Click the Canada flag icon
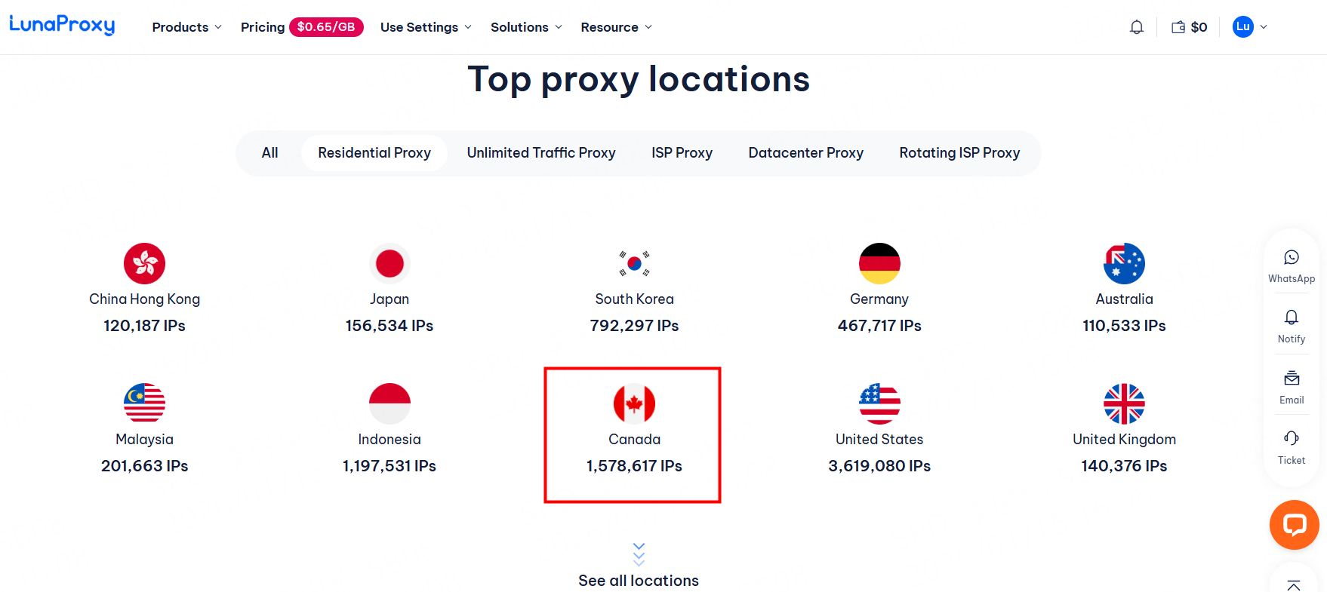Screen dimensions: 1327x592 (634, 403)
